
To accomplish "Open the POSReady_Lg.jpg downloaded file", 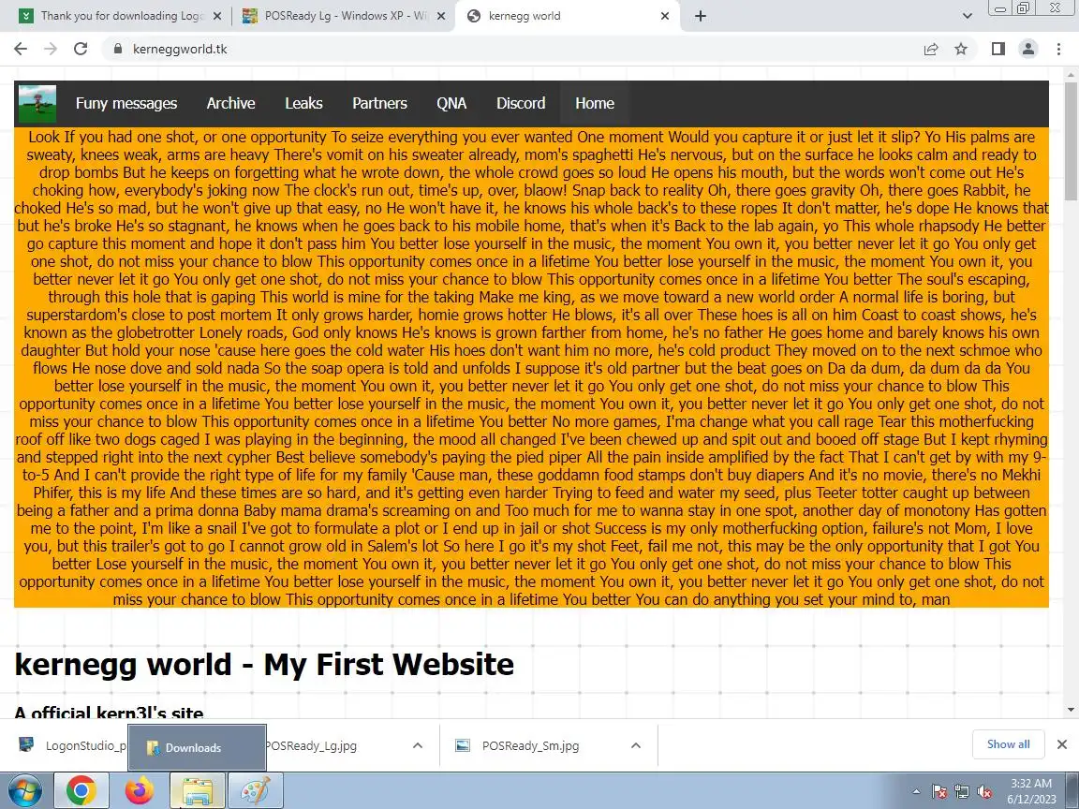I will [x=311, y=745].
